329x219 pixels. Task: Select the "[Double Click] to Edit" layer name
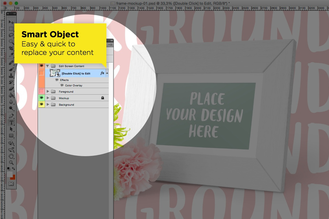pos(76,73)
